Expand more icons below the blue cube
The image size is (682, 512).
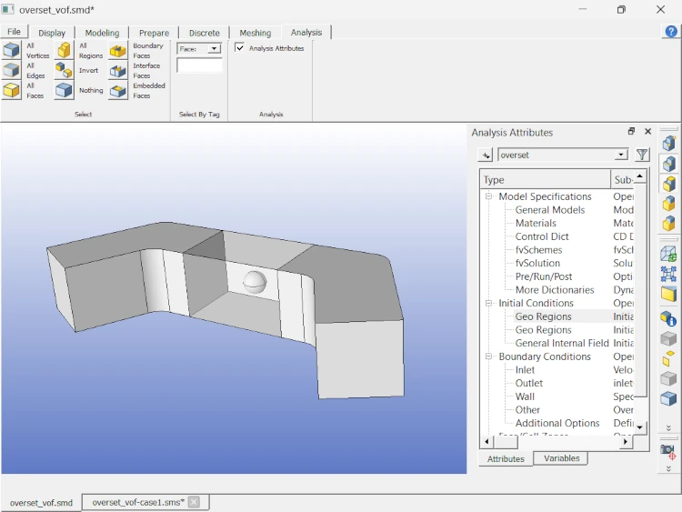668,428
